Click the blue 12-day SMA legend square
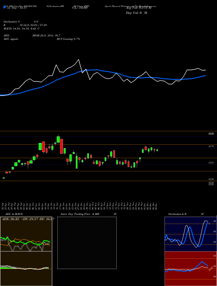The width and height of the screenshot is (217, 286). click(x=4, y=7)
